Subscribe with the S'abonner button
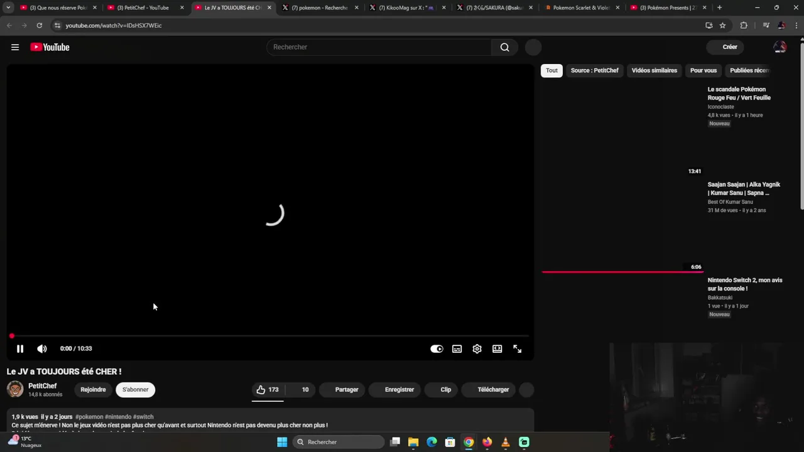The image size is (804, 452). pos(136,390)
